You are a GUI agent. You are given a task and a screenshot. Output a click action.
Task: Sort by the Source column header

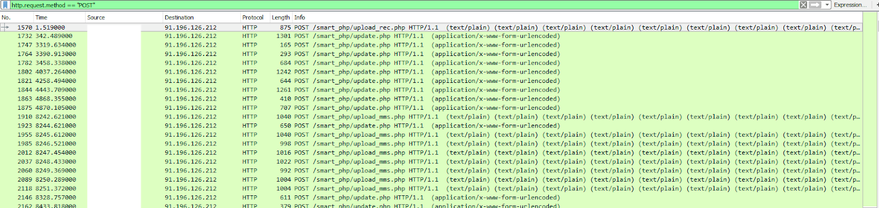[124, 18]
